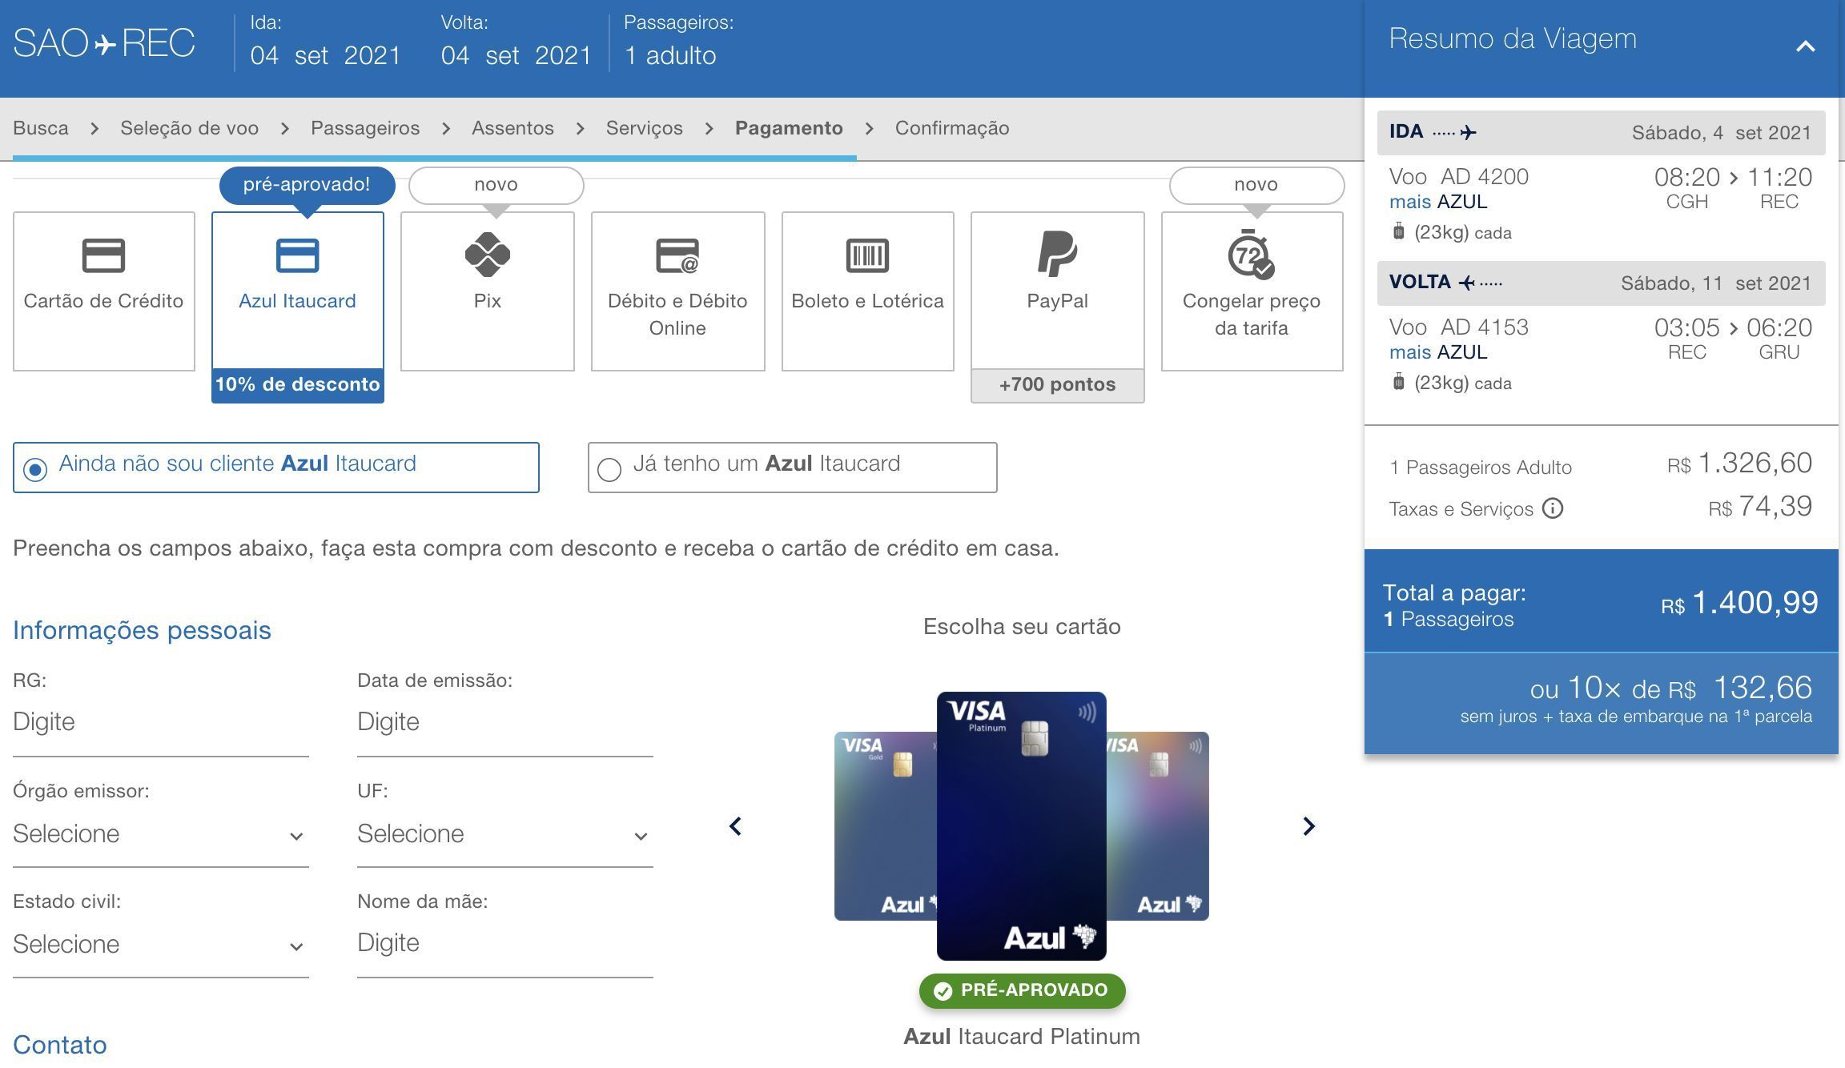Click the Ida date '04 set 2021'
The height and width of the screenshot is (1068, 1845).
pyautogui.click(x=325, y=55)
